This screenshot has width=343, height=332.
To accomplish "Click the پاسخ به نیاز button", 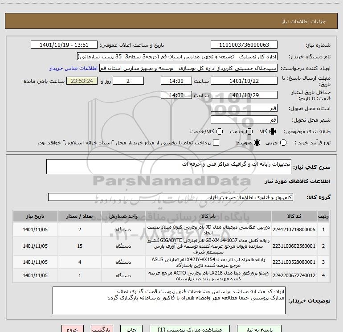I will 259,329.
